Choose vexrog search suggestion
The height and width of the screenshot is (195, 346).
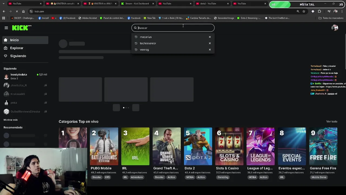coord(173,50)
